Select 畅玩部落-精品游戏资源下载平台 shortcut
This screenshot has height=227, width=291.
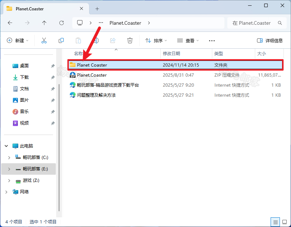pyautogui.click(x=108, y=85)
